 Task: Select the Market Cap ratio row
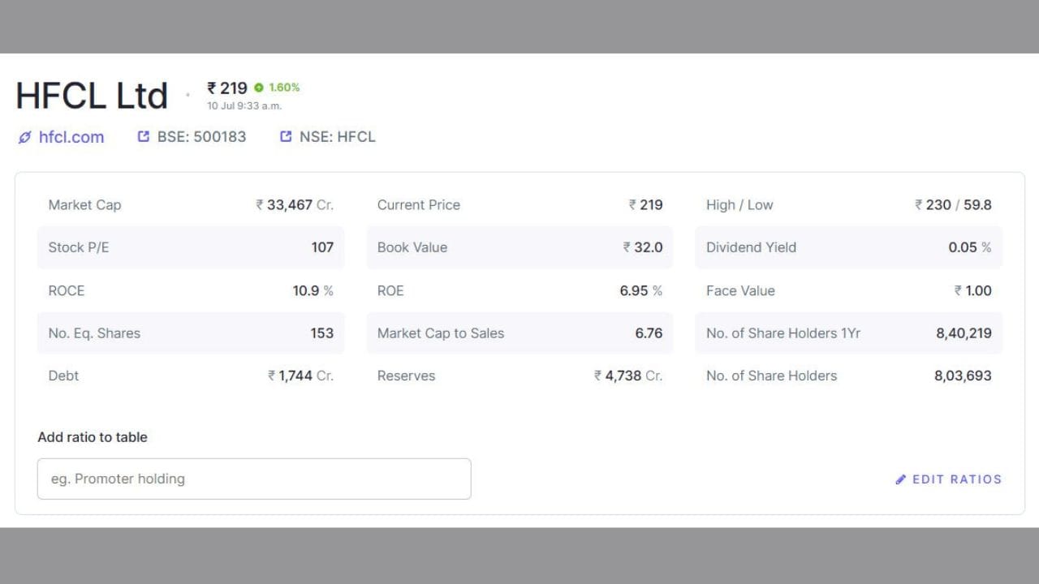tap(191, 205)
